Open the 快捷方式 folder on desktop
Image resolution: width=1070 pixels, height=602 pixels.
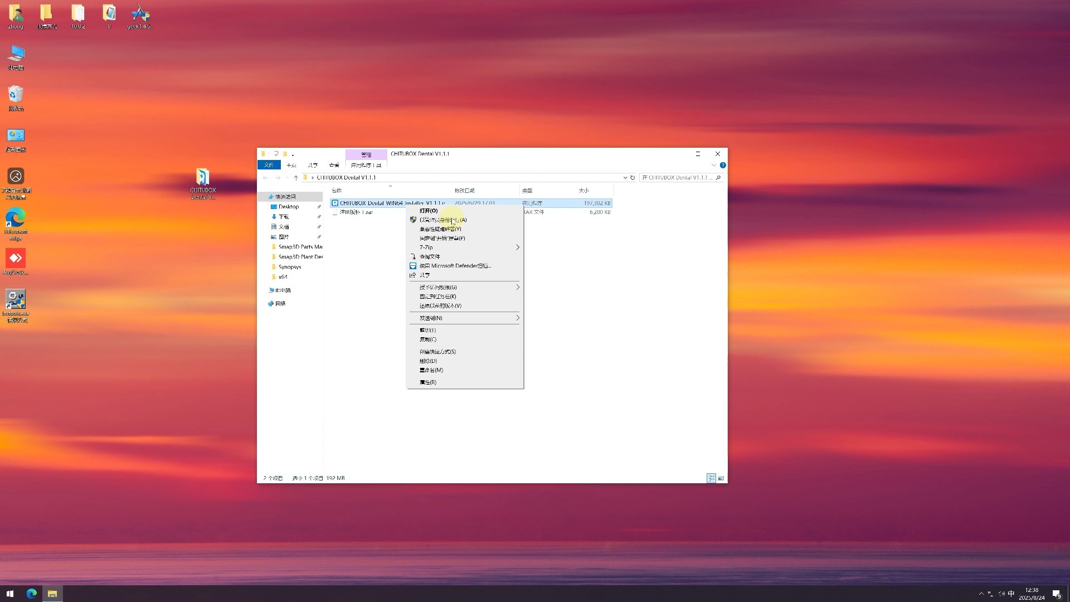point(47,16)
